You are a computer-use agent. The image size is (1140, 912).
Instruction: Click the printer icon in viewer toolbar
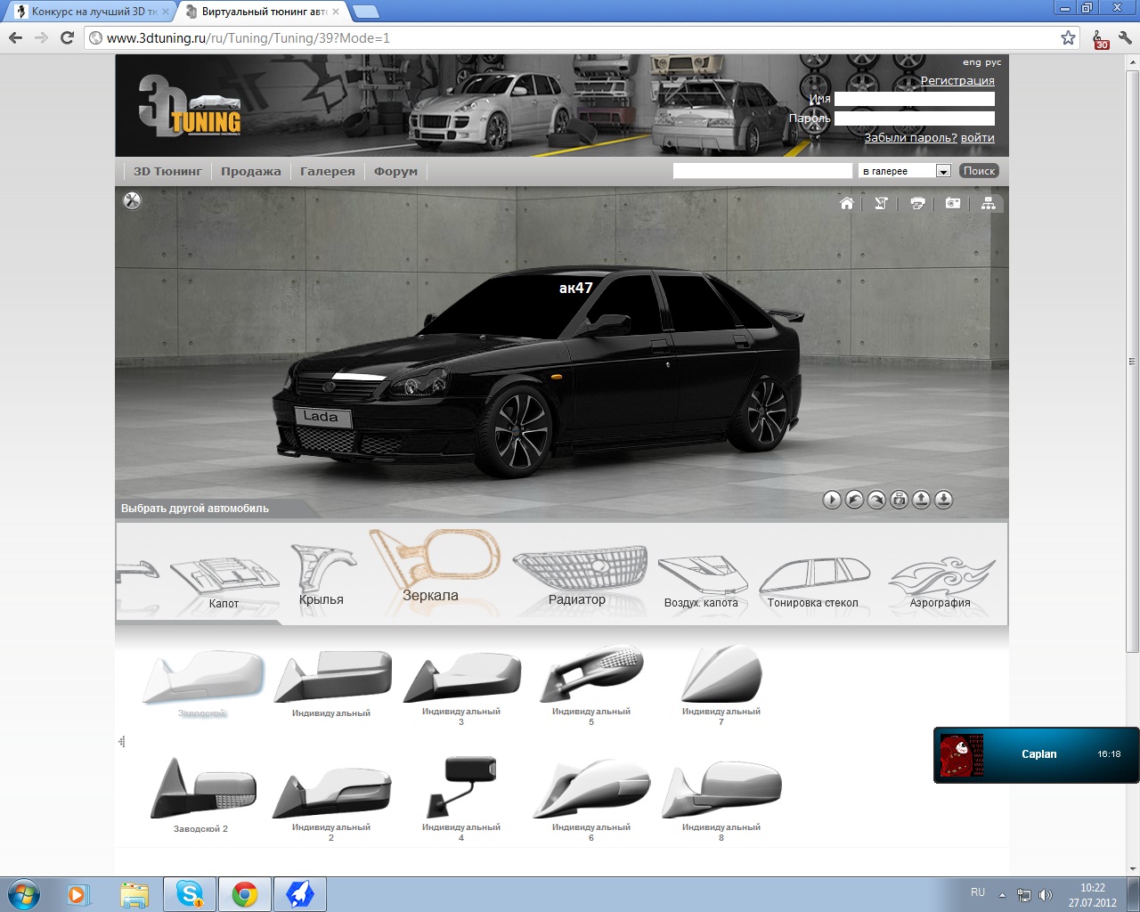coord(917,204)
